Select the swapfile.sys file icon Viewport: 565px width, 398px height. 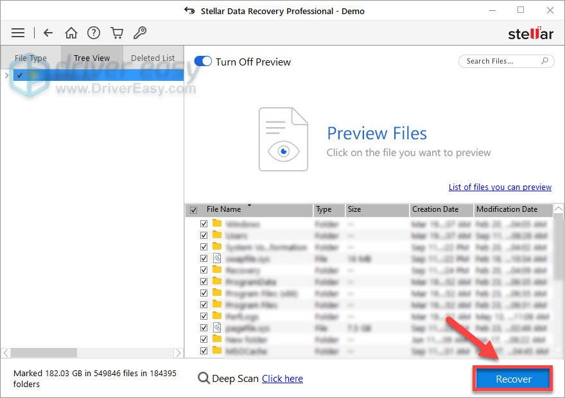click(217, 258)
